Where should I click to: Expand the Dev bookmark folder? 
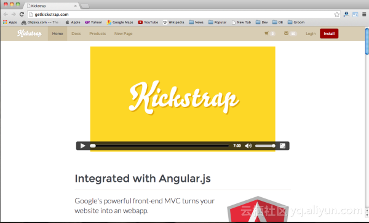(x=262, y=22)
